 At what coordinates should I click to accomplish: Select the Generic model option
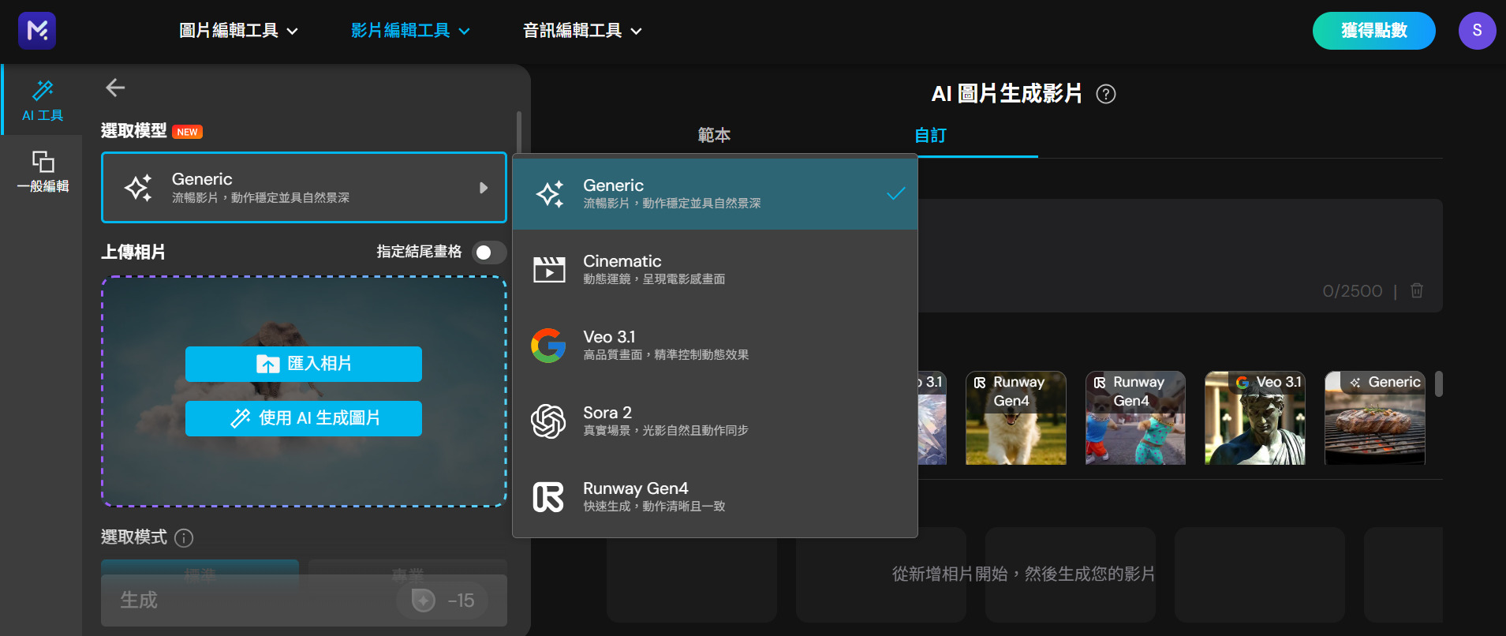[x=715, y=193]
